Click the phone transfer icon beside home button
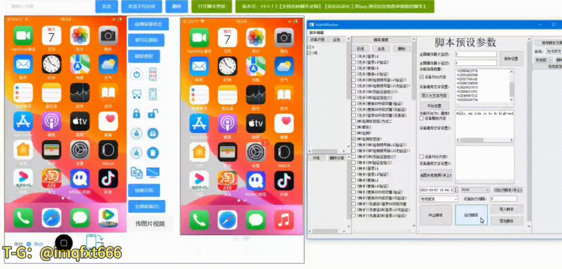Viewport: 562px width, 269px height. click(94, 242)
